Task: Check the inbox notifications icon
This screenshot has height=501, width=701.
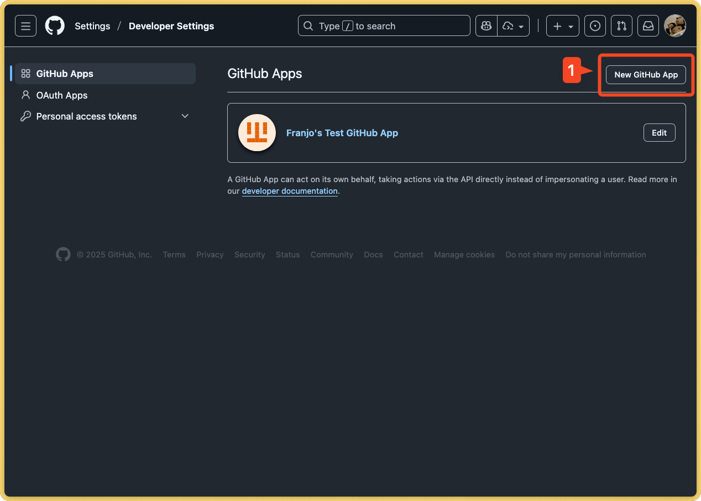Action: click(x=648, y=25)
